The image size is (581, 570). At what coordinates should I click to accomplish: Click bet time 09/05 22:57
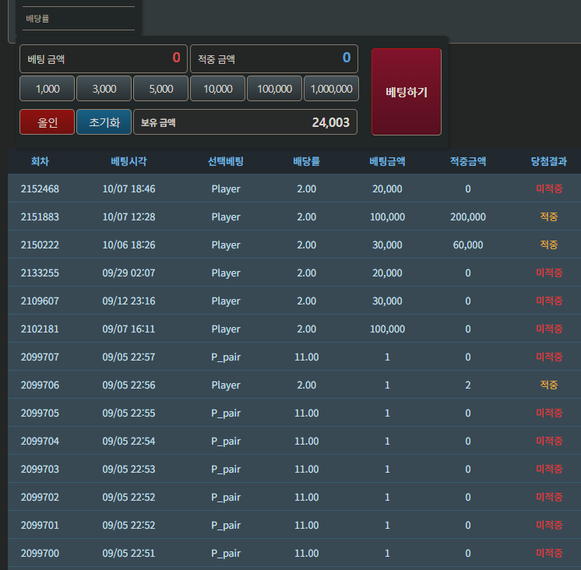129,357
